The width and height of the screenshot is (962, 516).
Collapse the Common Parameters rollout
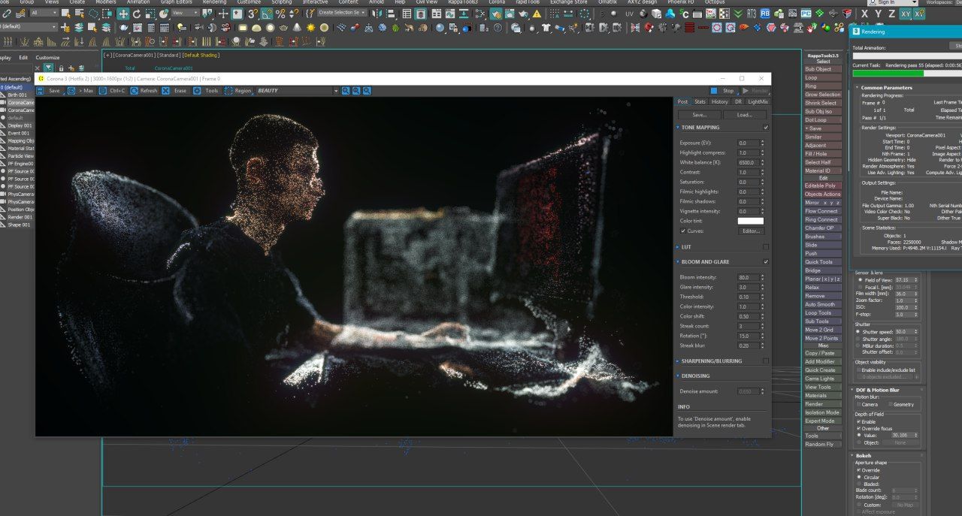click(x=857, y=87)
